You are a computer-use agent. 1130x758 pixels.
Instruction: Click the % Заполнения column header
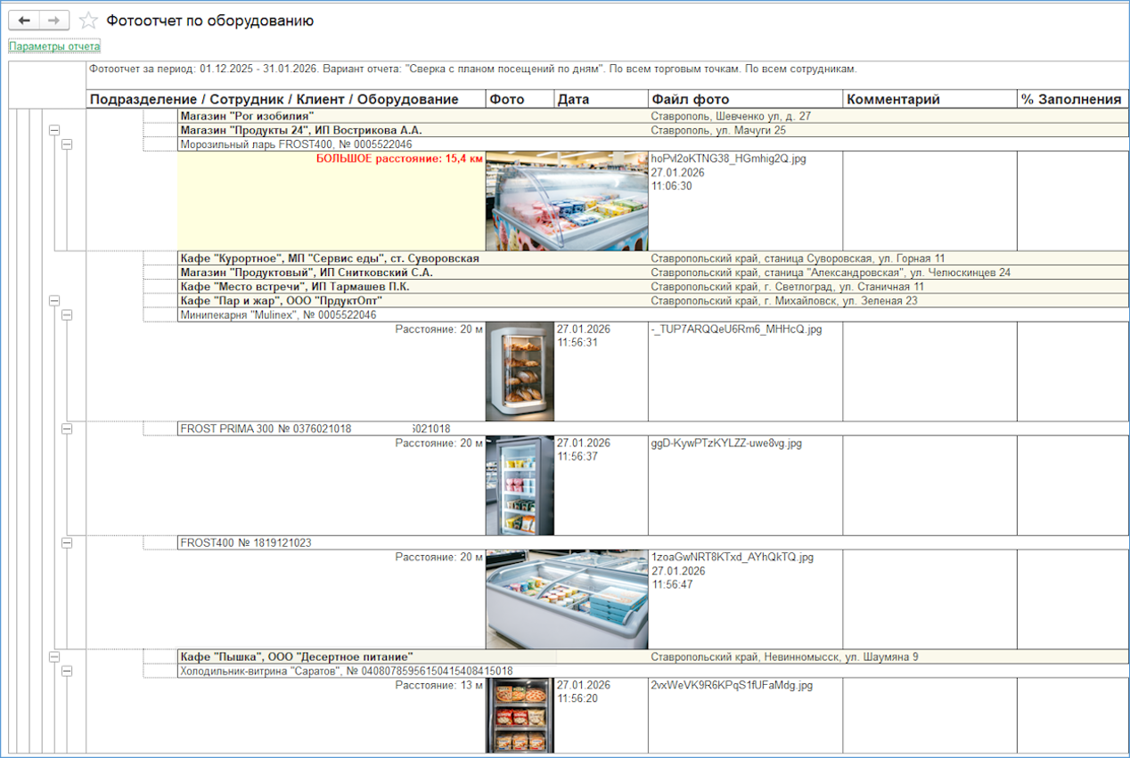(1073, 99)
